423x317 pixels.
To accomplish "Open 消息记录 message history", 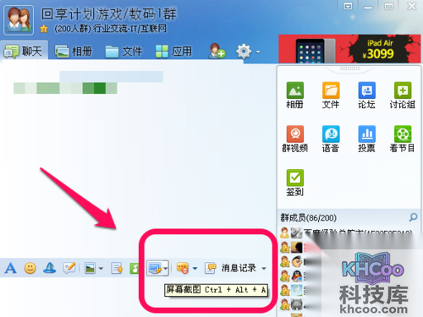I will (x=239, y=268).
